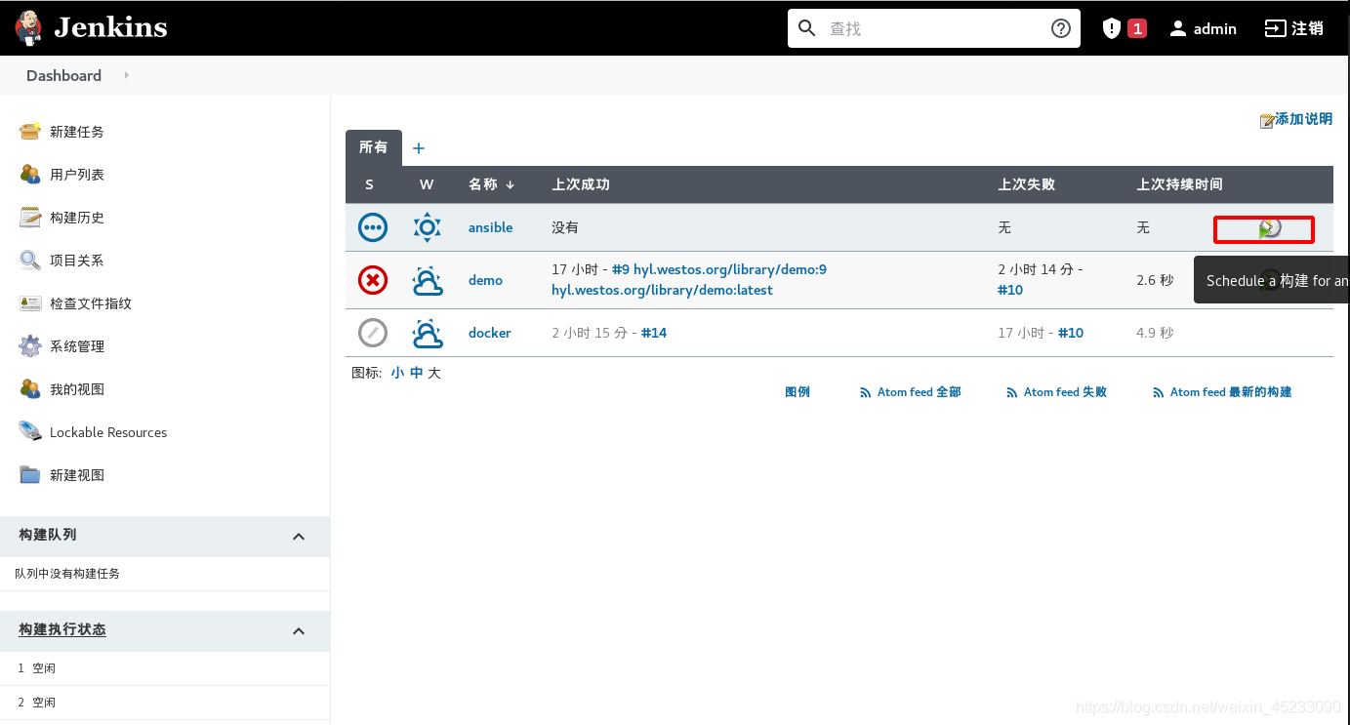The width and height of the screenshot is (1350, 725).
Task: Log out with 注销 button
Action: 1294,28
